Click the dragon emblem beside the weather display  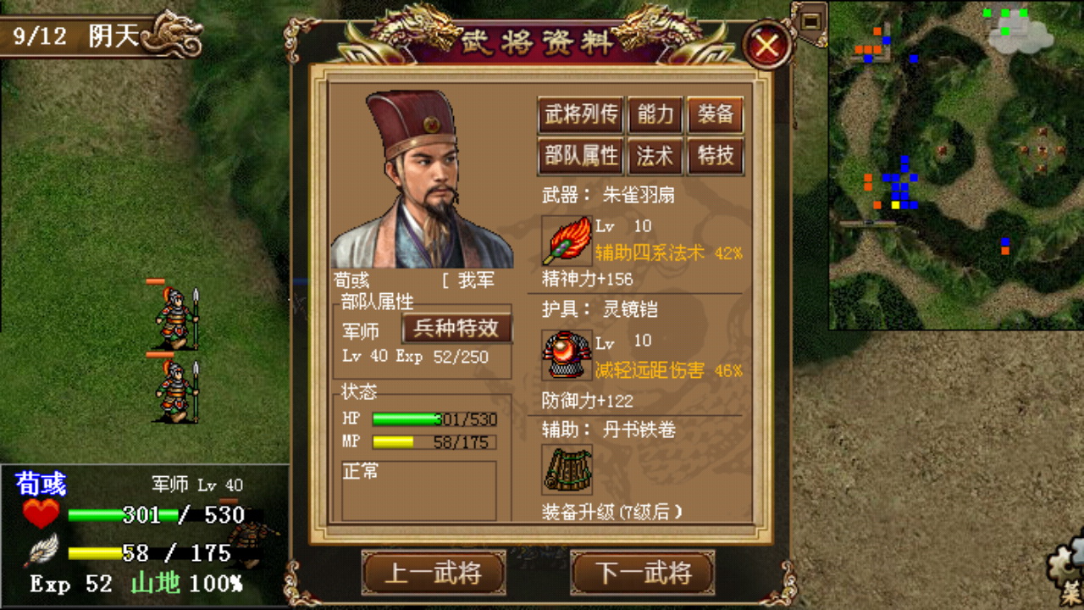click(x=173, y=34)
